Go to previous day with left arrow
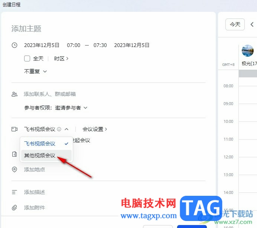Image resolution: width=257 pixels, height=228 pixels. point(252,24)
